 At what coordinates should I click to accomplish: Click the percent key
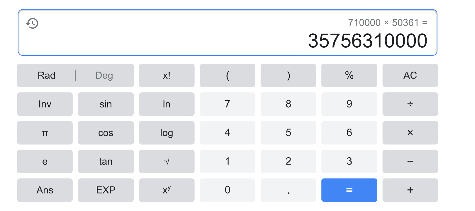point(349,75)
